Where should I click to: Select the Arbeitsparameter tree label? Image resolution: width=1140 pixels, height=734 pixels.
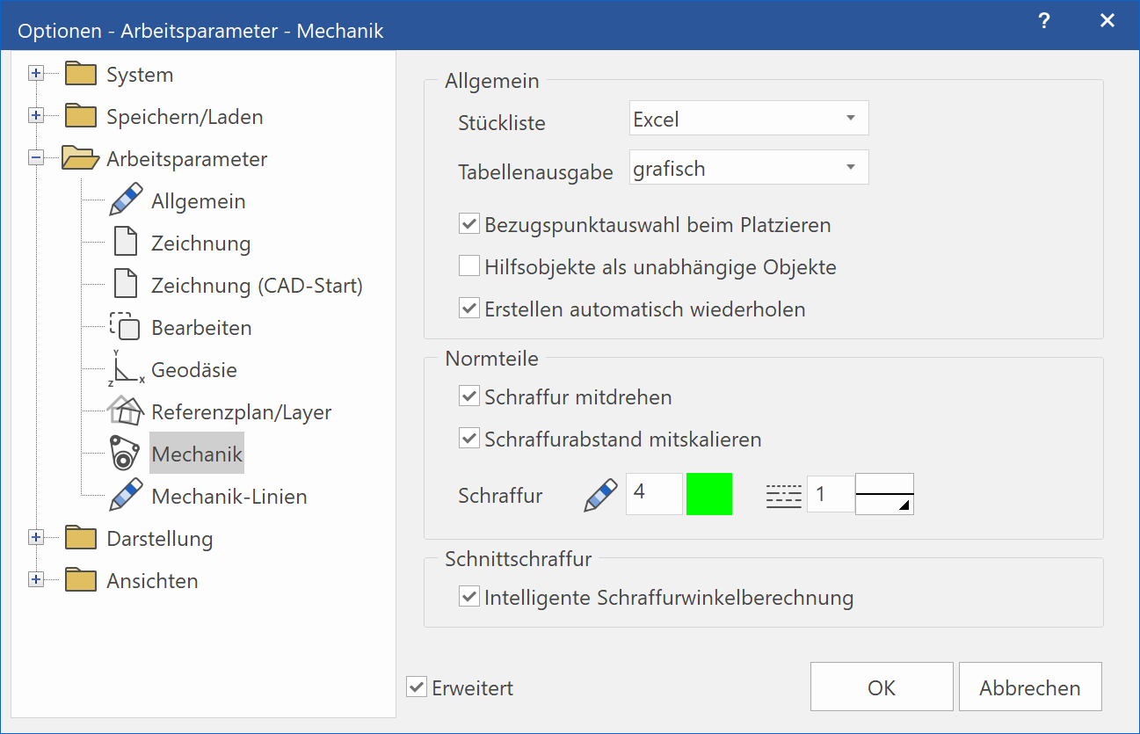pos(187,159)
